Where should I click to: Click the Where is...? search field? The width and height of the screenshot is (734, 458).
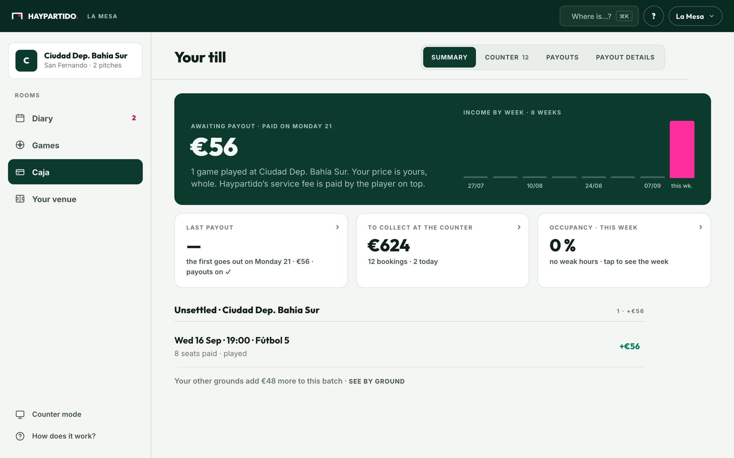599,16
